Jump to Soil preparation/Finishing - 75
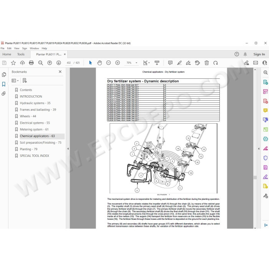 click(40, 143)
